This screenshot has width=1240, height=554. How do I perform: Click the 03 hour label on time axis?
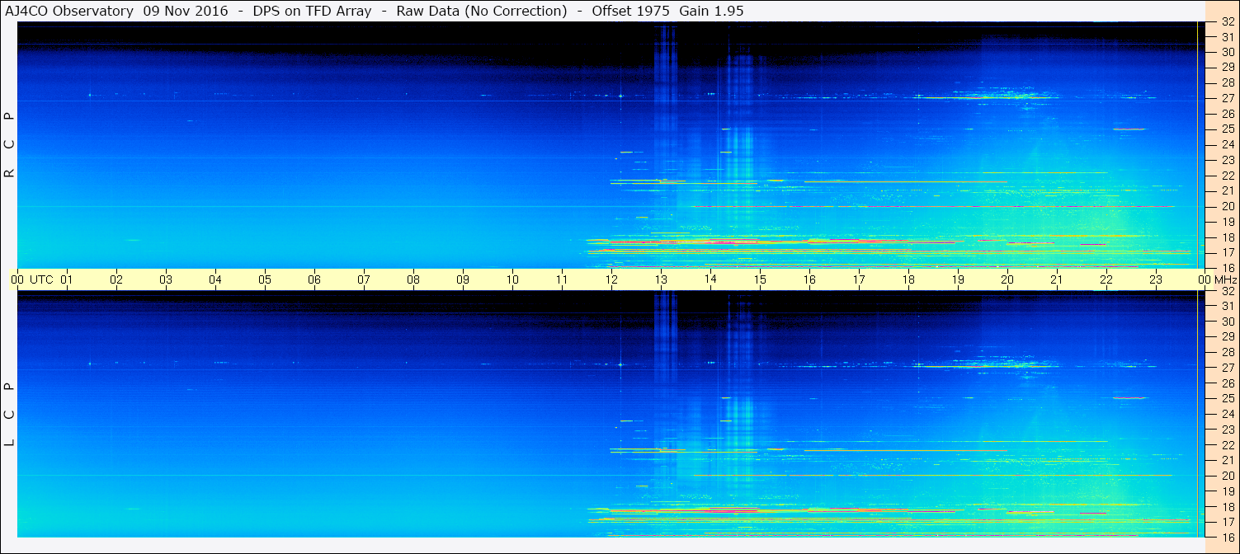tap(166, 279)
